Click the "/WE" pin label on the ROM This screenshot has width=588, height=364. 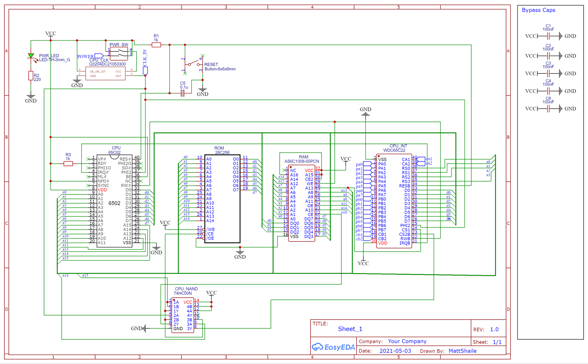coord(211,230)
